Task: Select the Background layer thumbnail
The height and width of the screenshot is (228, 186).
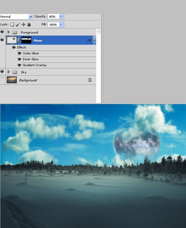Action: click(x=12, y=80)
